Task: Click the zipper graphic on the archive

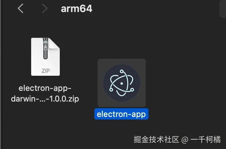Action: point(45,48)
